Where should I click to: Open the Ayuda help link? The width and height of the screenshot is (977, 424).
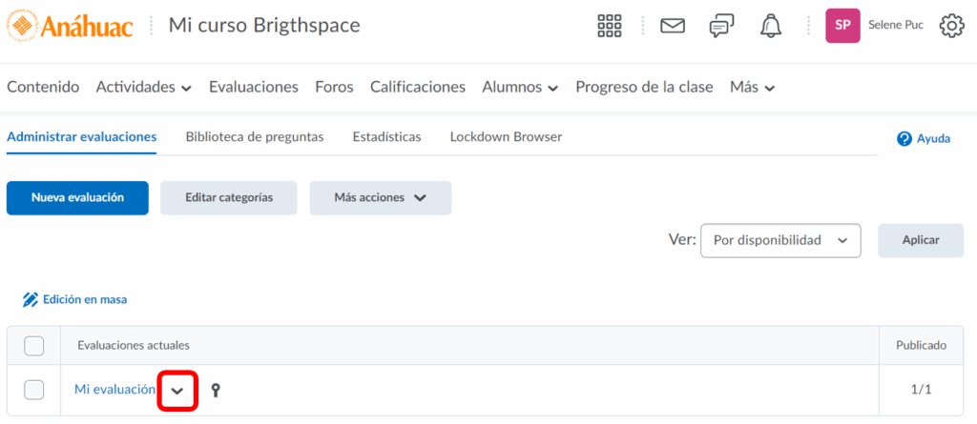pos(924,139)
